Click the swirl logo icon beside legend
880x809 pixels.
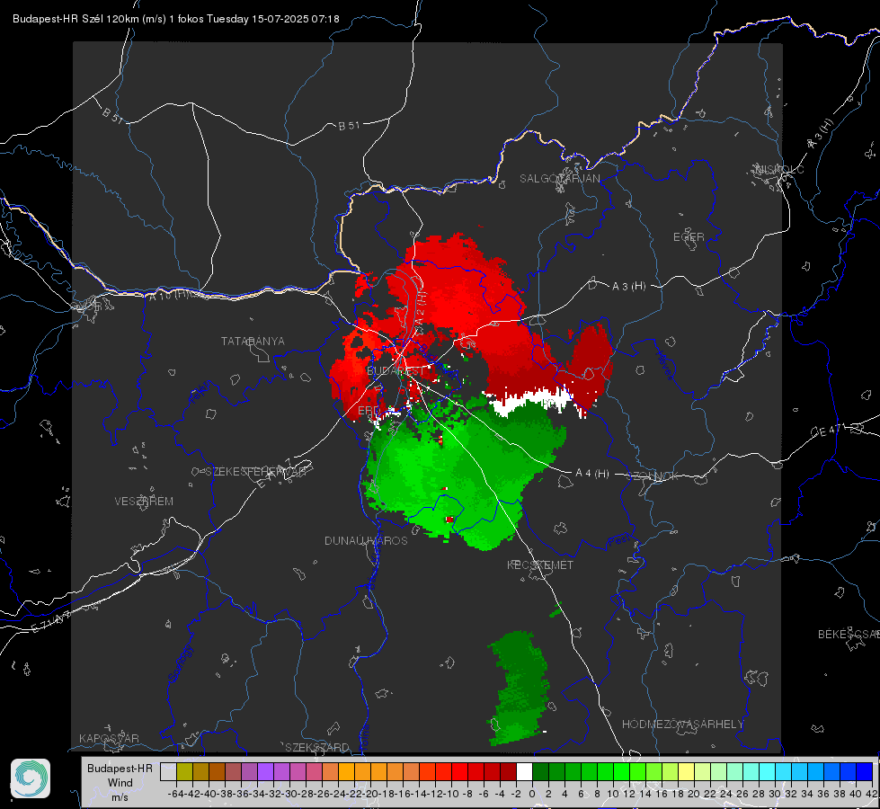click(x=31, y=778)
